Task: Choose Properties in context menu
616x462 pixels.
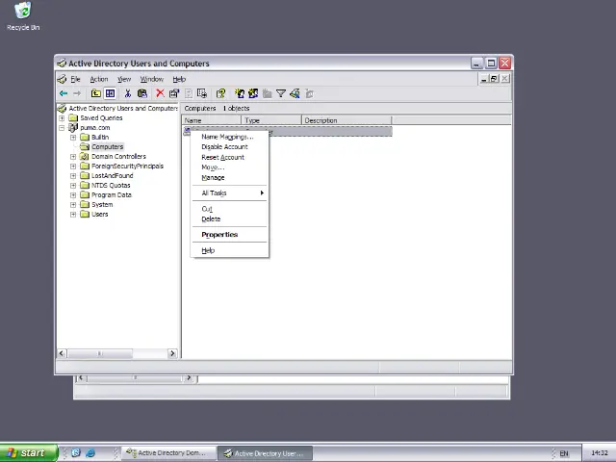Action: [x=230, y=235]
